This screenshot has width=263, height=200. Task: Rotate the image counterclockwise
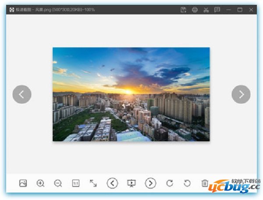point(187,183)
